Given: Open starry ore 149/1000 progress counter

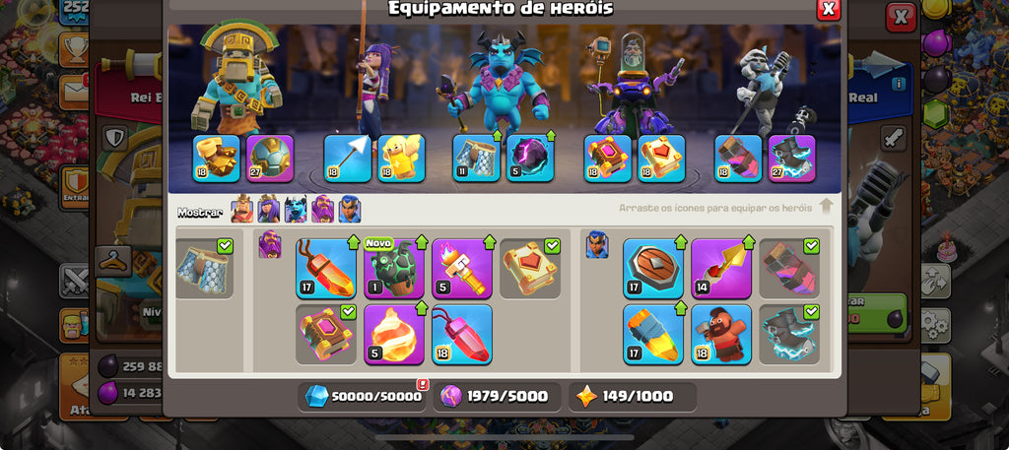Looking at the screenshot, I should tap(632, 397).
